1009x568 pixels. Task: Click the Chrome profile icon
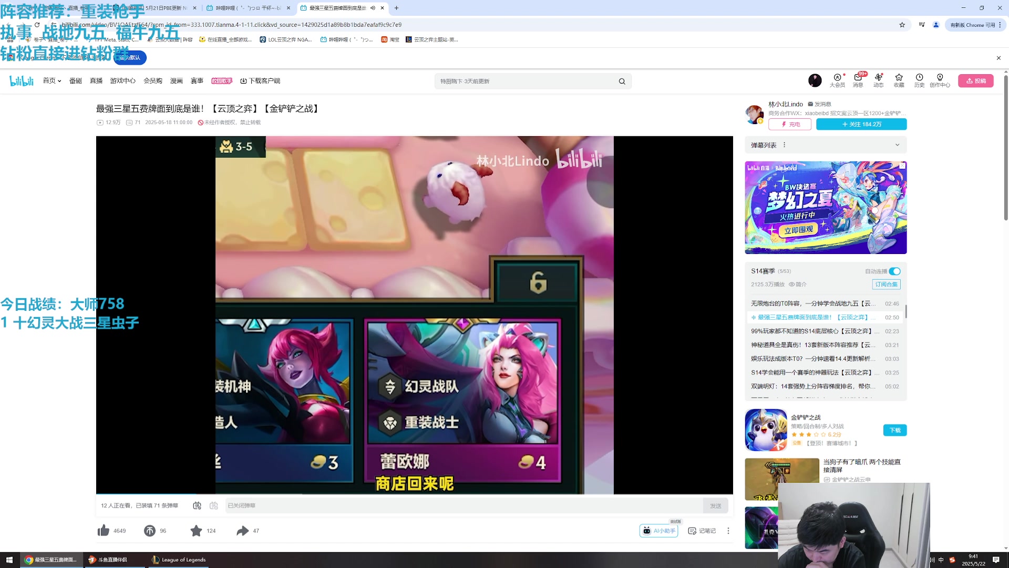[936, 25]
